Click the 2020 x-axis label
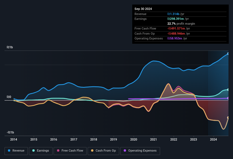The height and width of the screenshot is (159, 233). 134,139
